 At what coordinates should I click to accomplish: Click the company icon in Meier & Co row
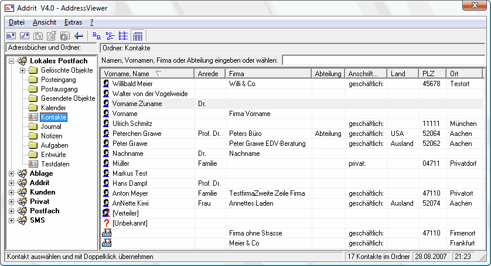[x=107, y=243]
